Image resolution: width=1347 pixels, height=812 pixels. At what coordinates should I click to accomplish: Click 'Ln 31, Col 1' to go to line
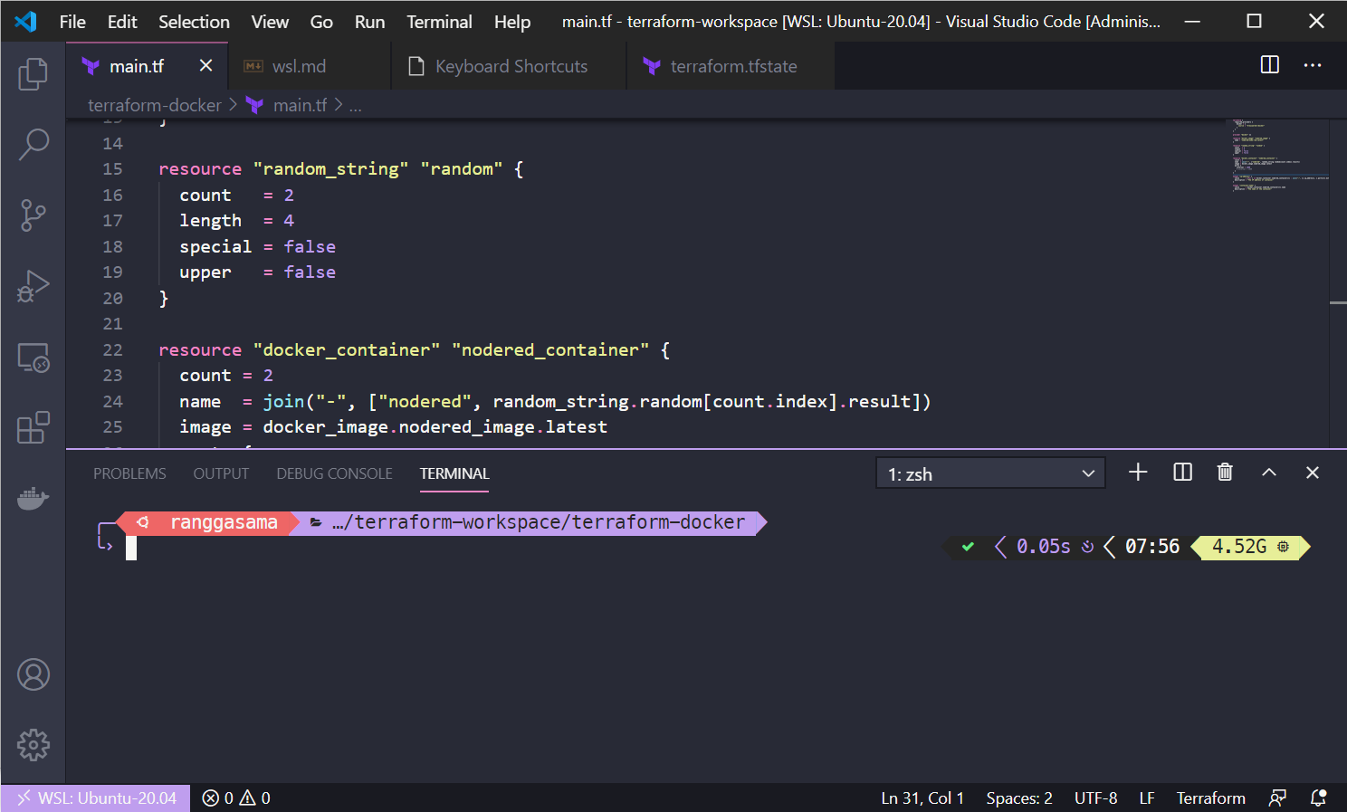(922, 798)
